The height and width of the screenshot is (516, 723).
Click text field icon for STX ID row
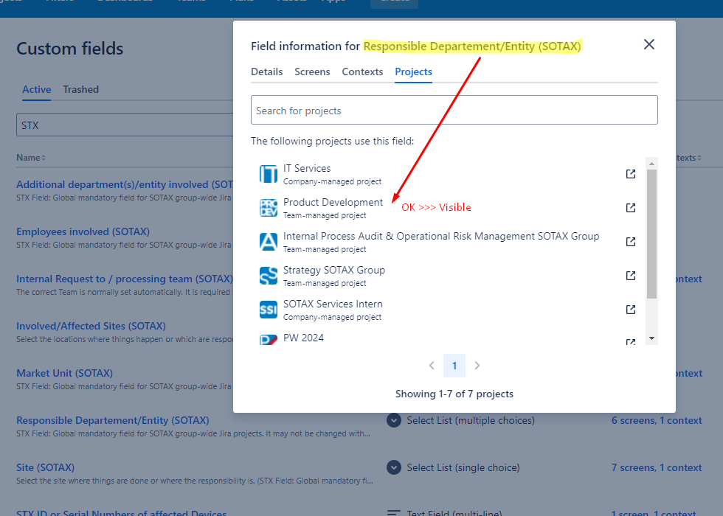coord(394,513)
